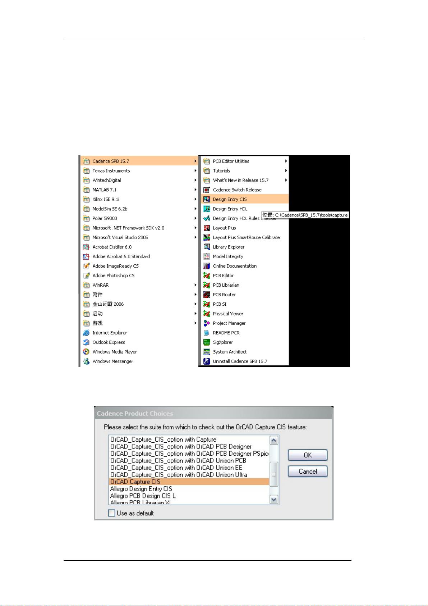Enable the Use as default checkbox
This screenshot has width=428, height=606.
click(112, 513)
